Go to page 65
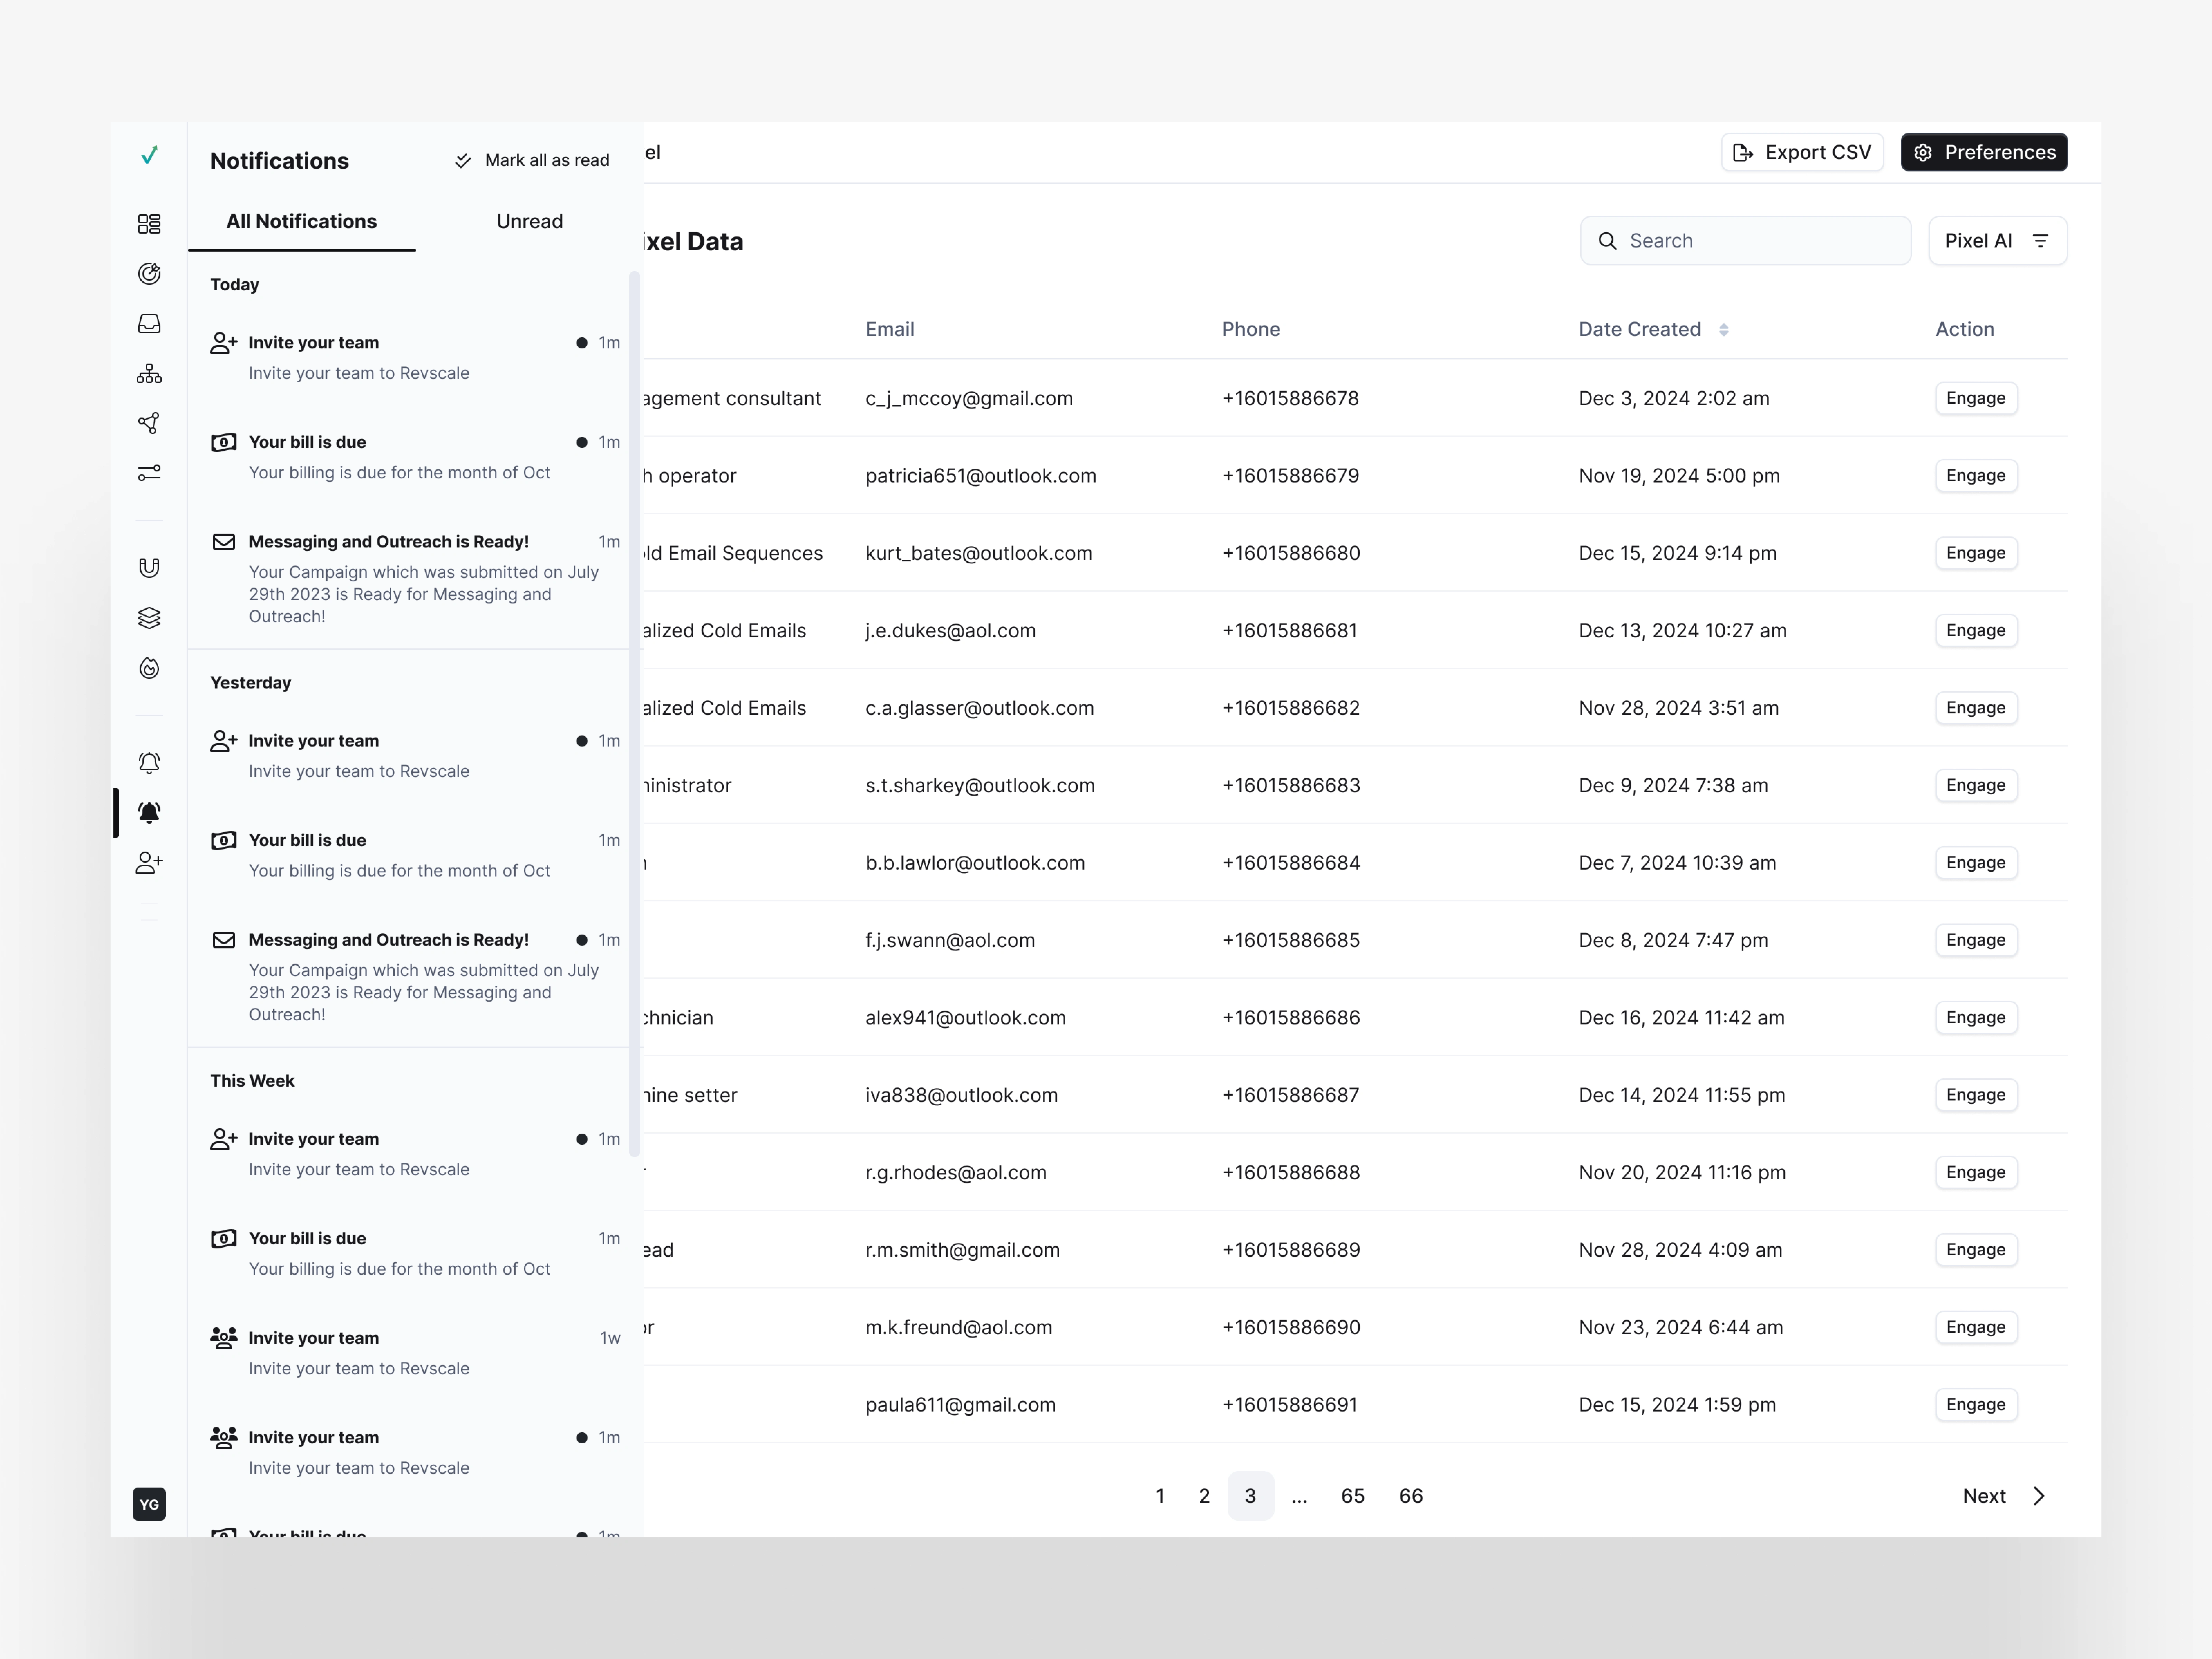Viewport: 2212px width, 1659px height. point(1353,1496)
